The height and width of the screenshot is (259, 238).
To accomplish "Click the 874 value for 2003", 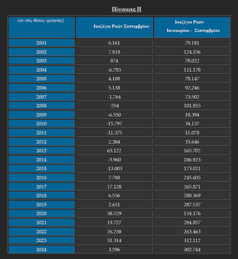I will (x=114, y=60).
